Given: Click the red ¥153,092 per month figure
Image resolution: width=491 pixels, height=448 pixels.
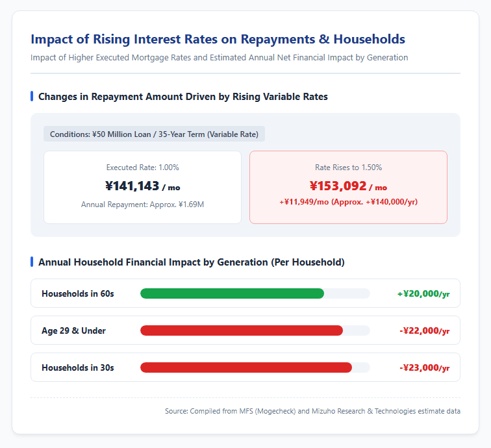Looking at the screenshot, I should coord(348,186).
